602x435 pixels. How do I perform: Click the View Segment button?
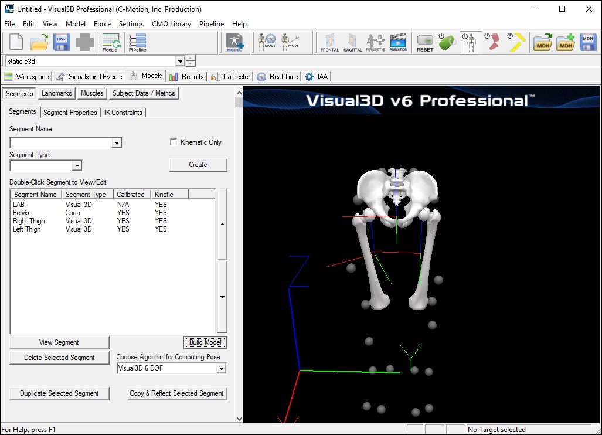(59, 342)
